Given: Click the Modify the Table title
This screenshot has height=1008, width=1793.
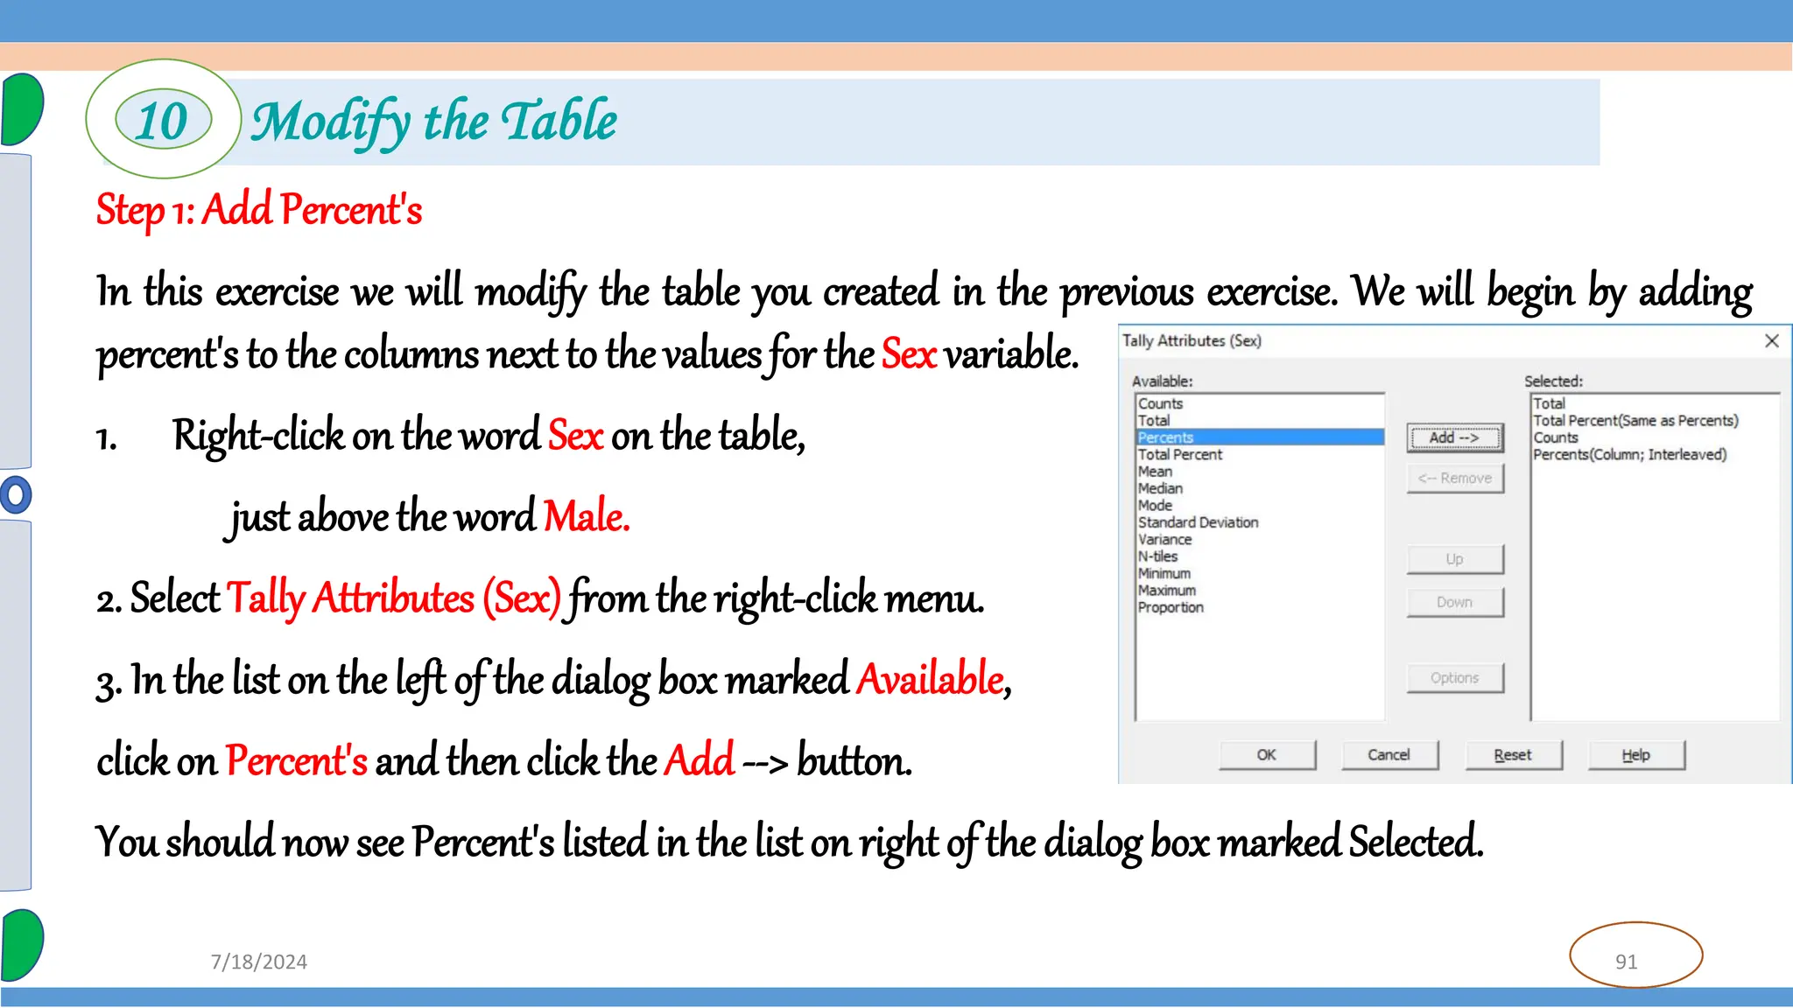Looking at the screenshot, I should [434, 122].
